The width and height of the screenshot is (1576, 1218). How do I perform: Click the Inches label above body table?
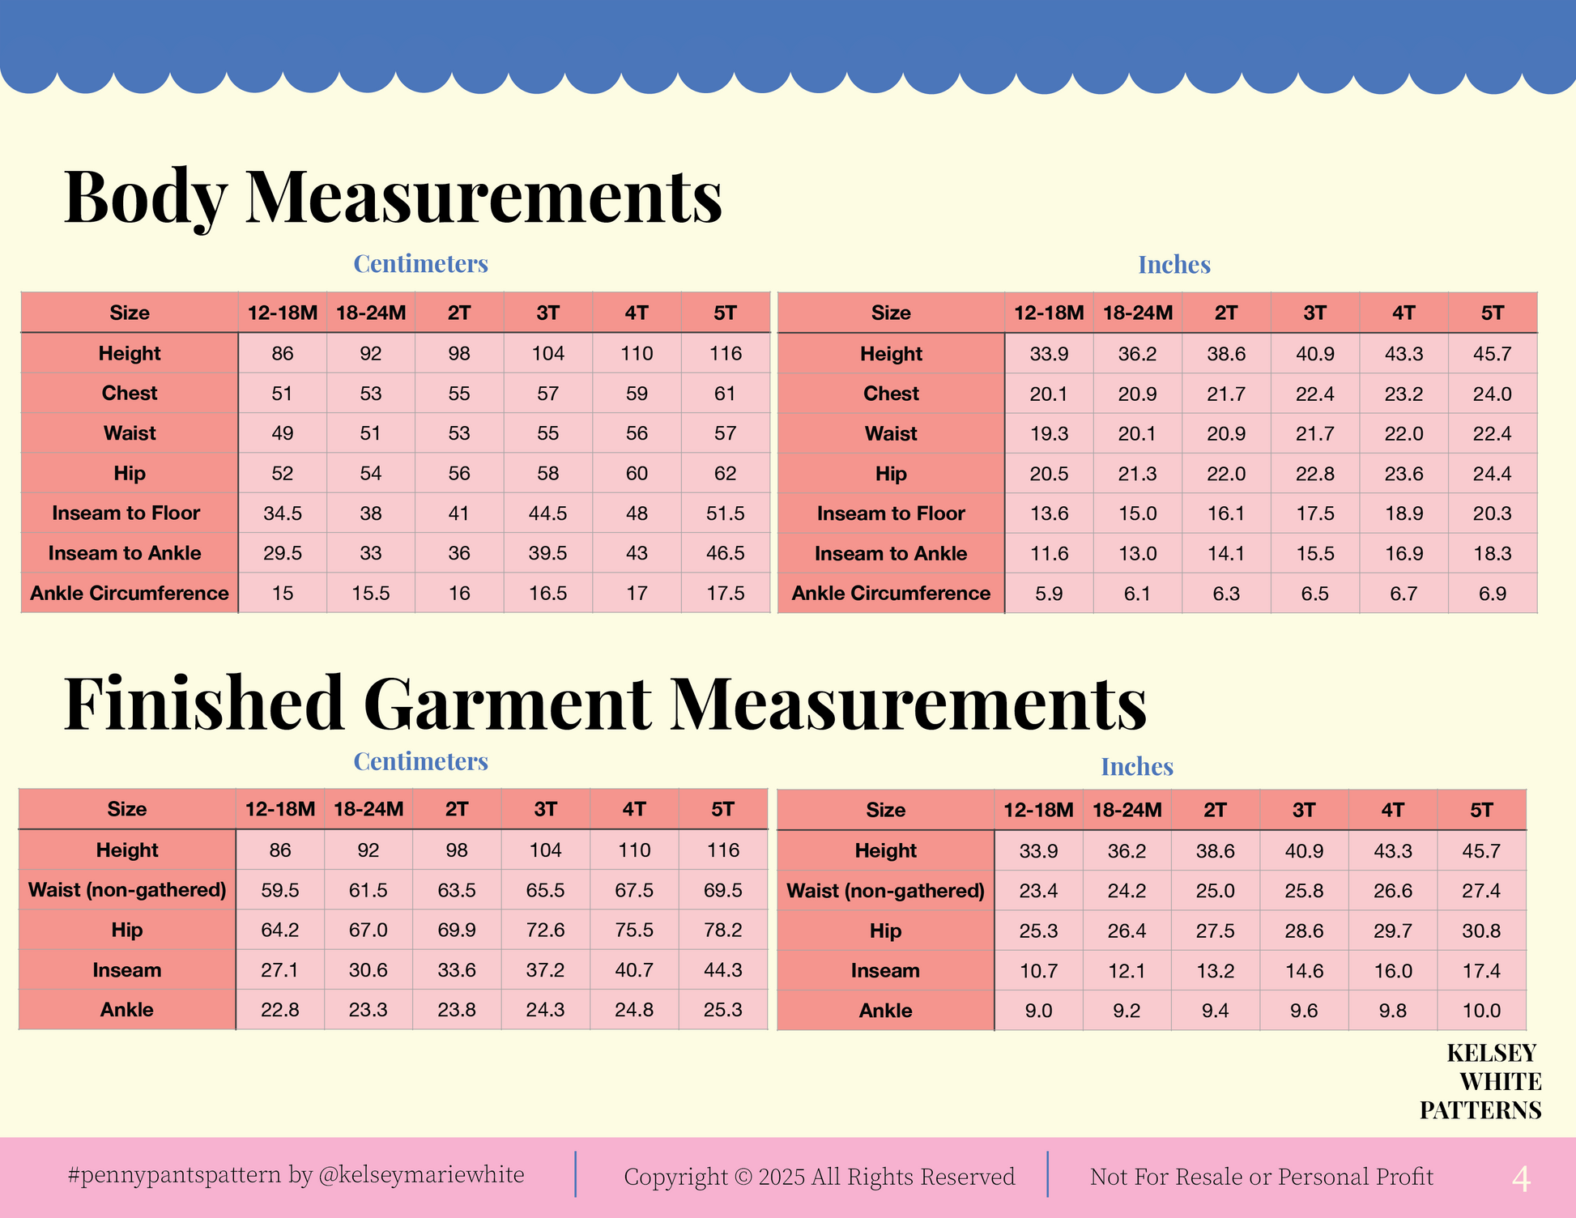click(1173, 264)
